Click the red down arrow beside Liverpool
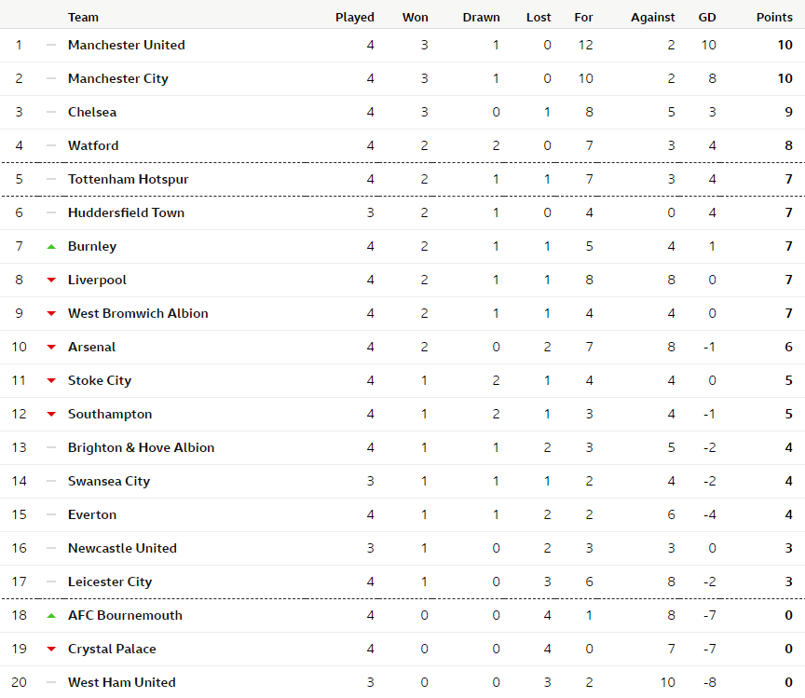This screenshot has width=805, height=698. (51, 280)
